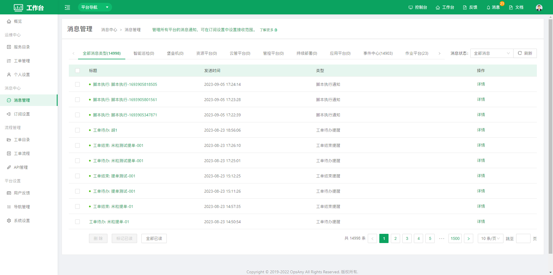This screenshot has width=553, height=275.
Task: Open 详情 for 工单待办: 胡1
Action: pyautogui.click(x=481, y=130)
